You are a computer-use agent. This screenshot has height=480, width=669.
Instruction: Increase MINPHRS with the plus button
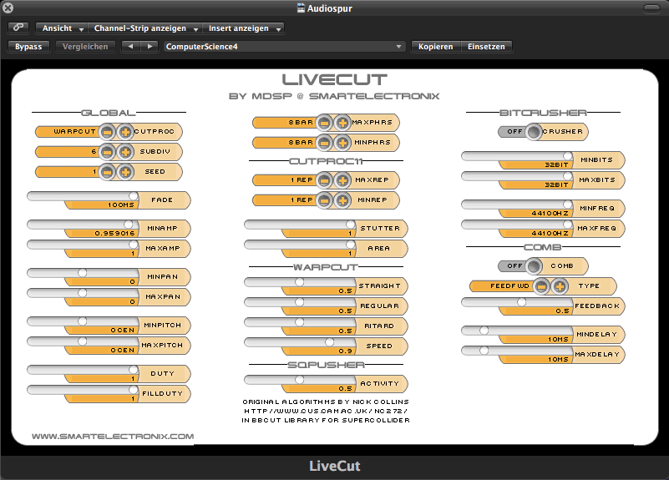pyautogui.click(x=342, y=143)
